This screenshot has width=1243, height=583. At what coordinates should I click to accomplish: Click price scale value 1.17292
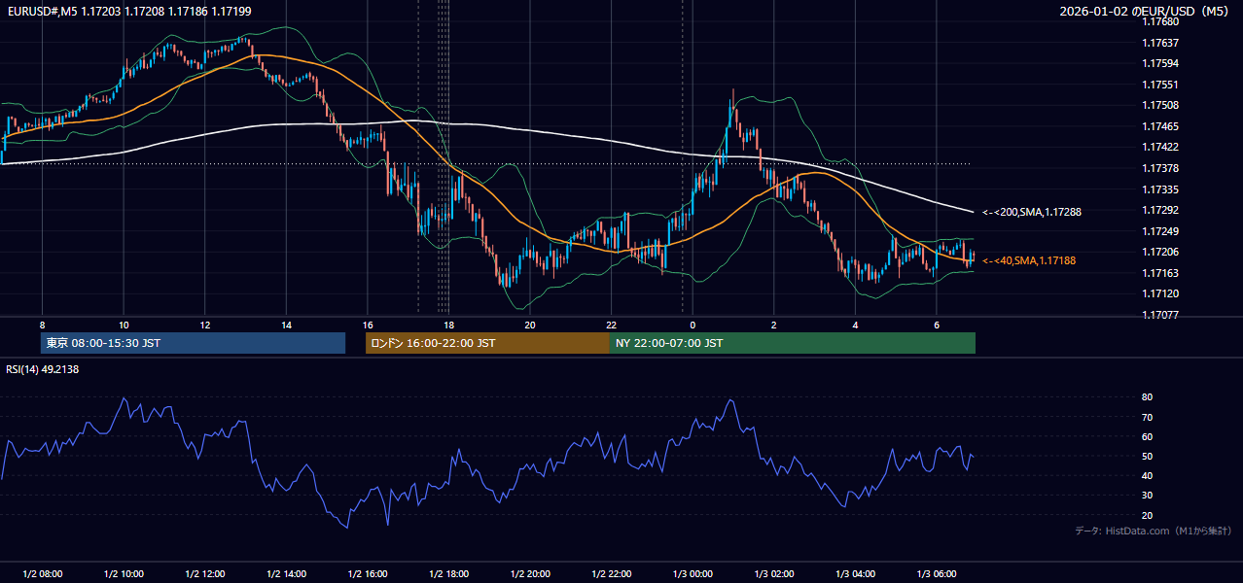[x=1161, y=210]
